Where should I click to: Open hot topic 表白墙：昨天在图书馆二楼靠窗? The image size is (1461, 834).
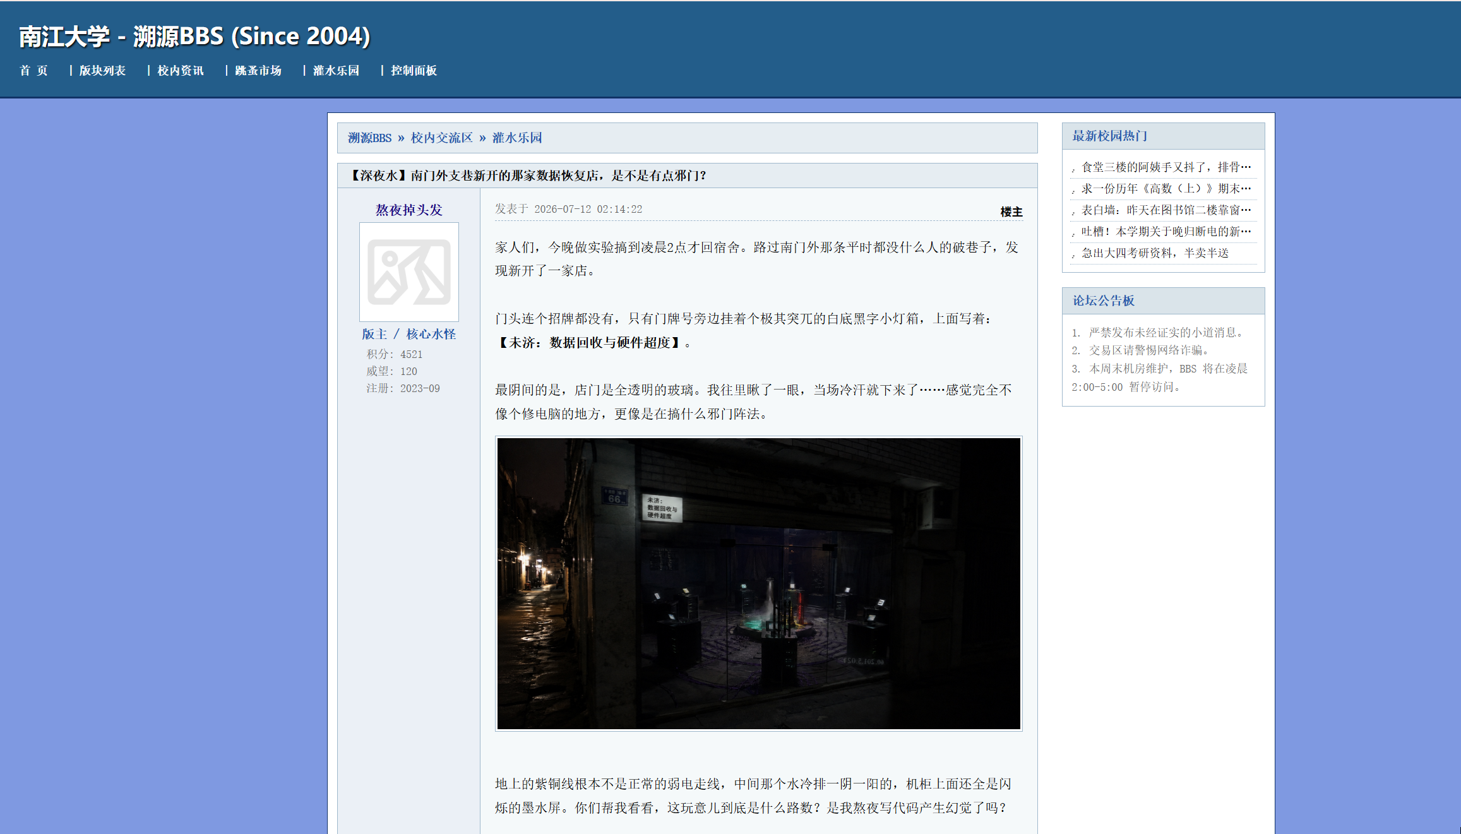(1166, 210)
